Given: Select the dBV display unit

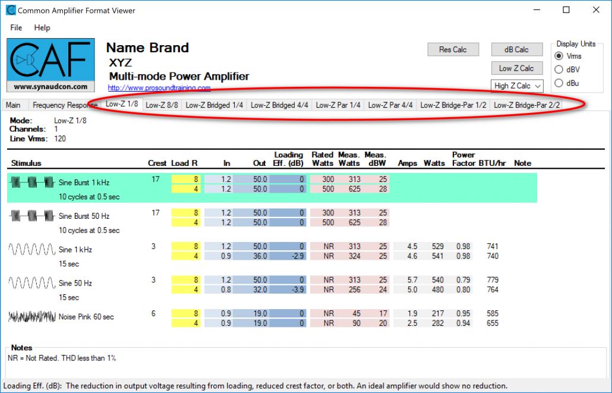Looking at the screenshot, I should click(x=559, y=70).
